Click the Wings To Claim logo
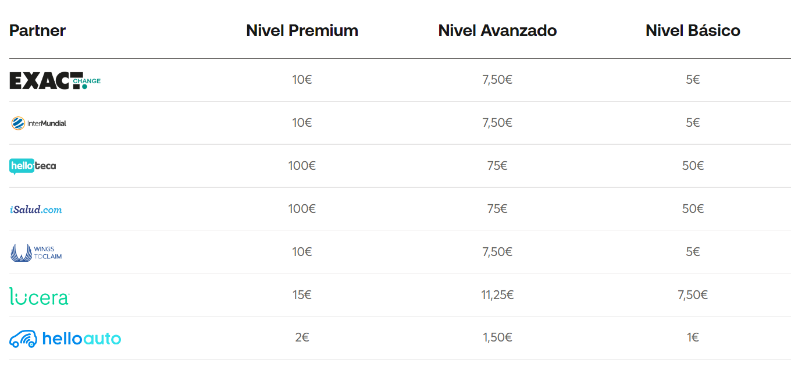Screen dimensions: 798x370 click(36, 252)
